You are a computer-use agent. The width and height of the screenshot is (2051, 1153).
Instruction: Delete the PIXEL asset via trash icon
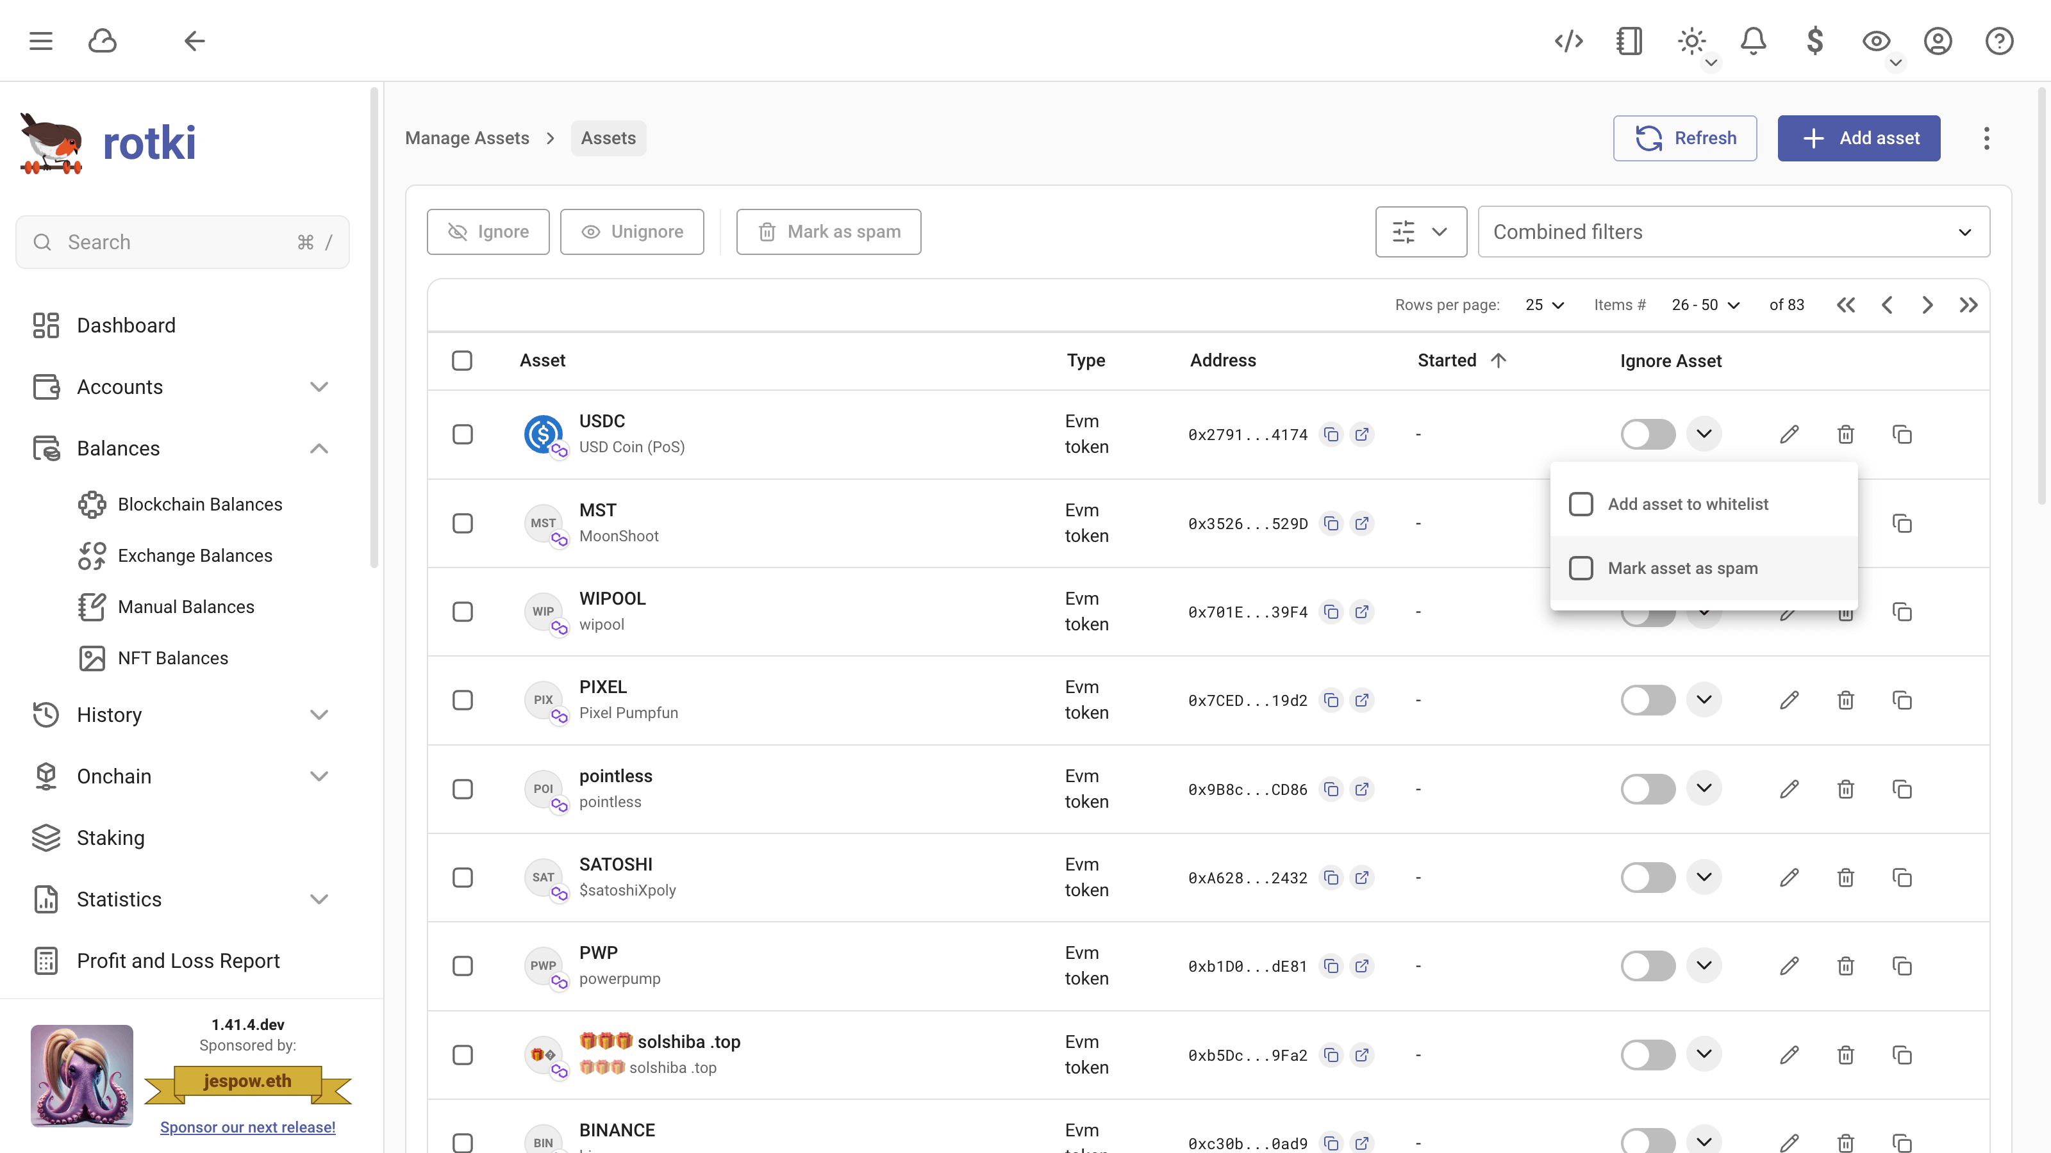(x=1845, y=700)
